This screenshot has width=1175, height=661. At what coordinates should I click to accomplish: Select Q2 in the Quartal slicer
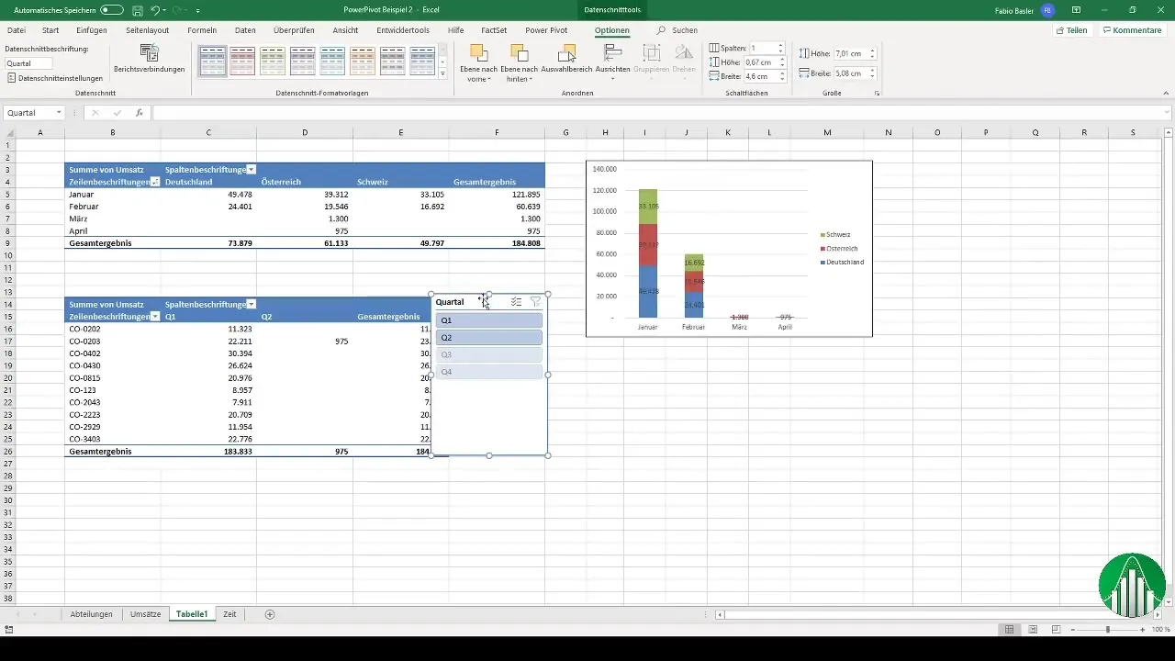[x=489, y=338]
